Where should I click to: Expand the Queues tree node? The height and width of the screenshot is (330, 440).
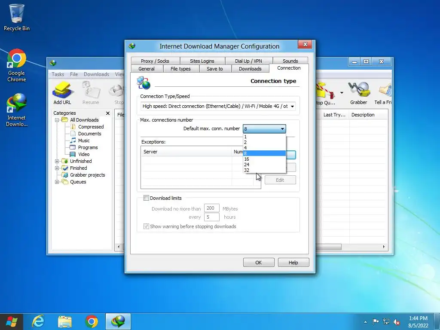click(57, 182)
